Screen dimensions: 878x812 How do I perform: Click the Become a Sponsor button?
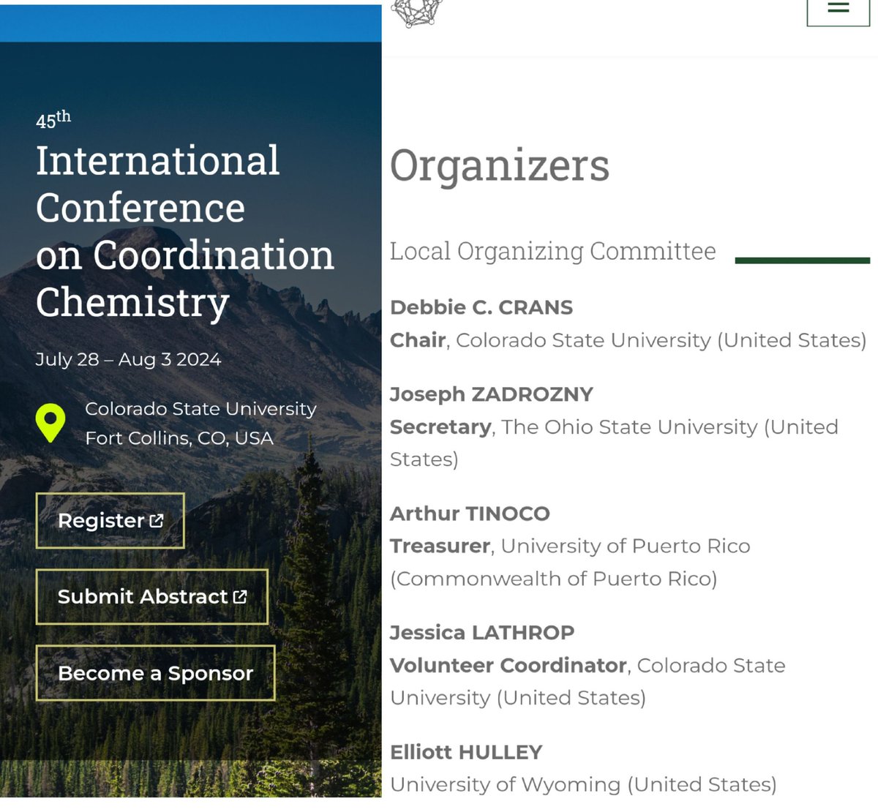click(155, 673)
